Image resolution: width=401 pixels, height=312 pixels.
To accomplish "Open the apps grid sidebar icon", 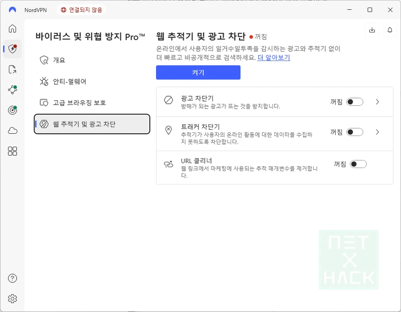I will pyautogui.click(x=12, y=151).
